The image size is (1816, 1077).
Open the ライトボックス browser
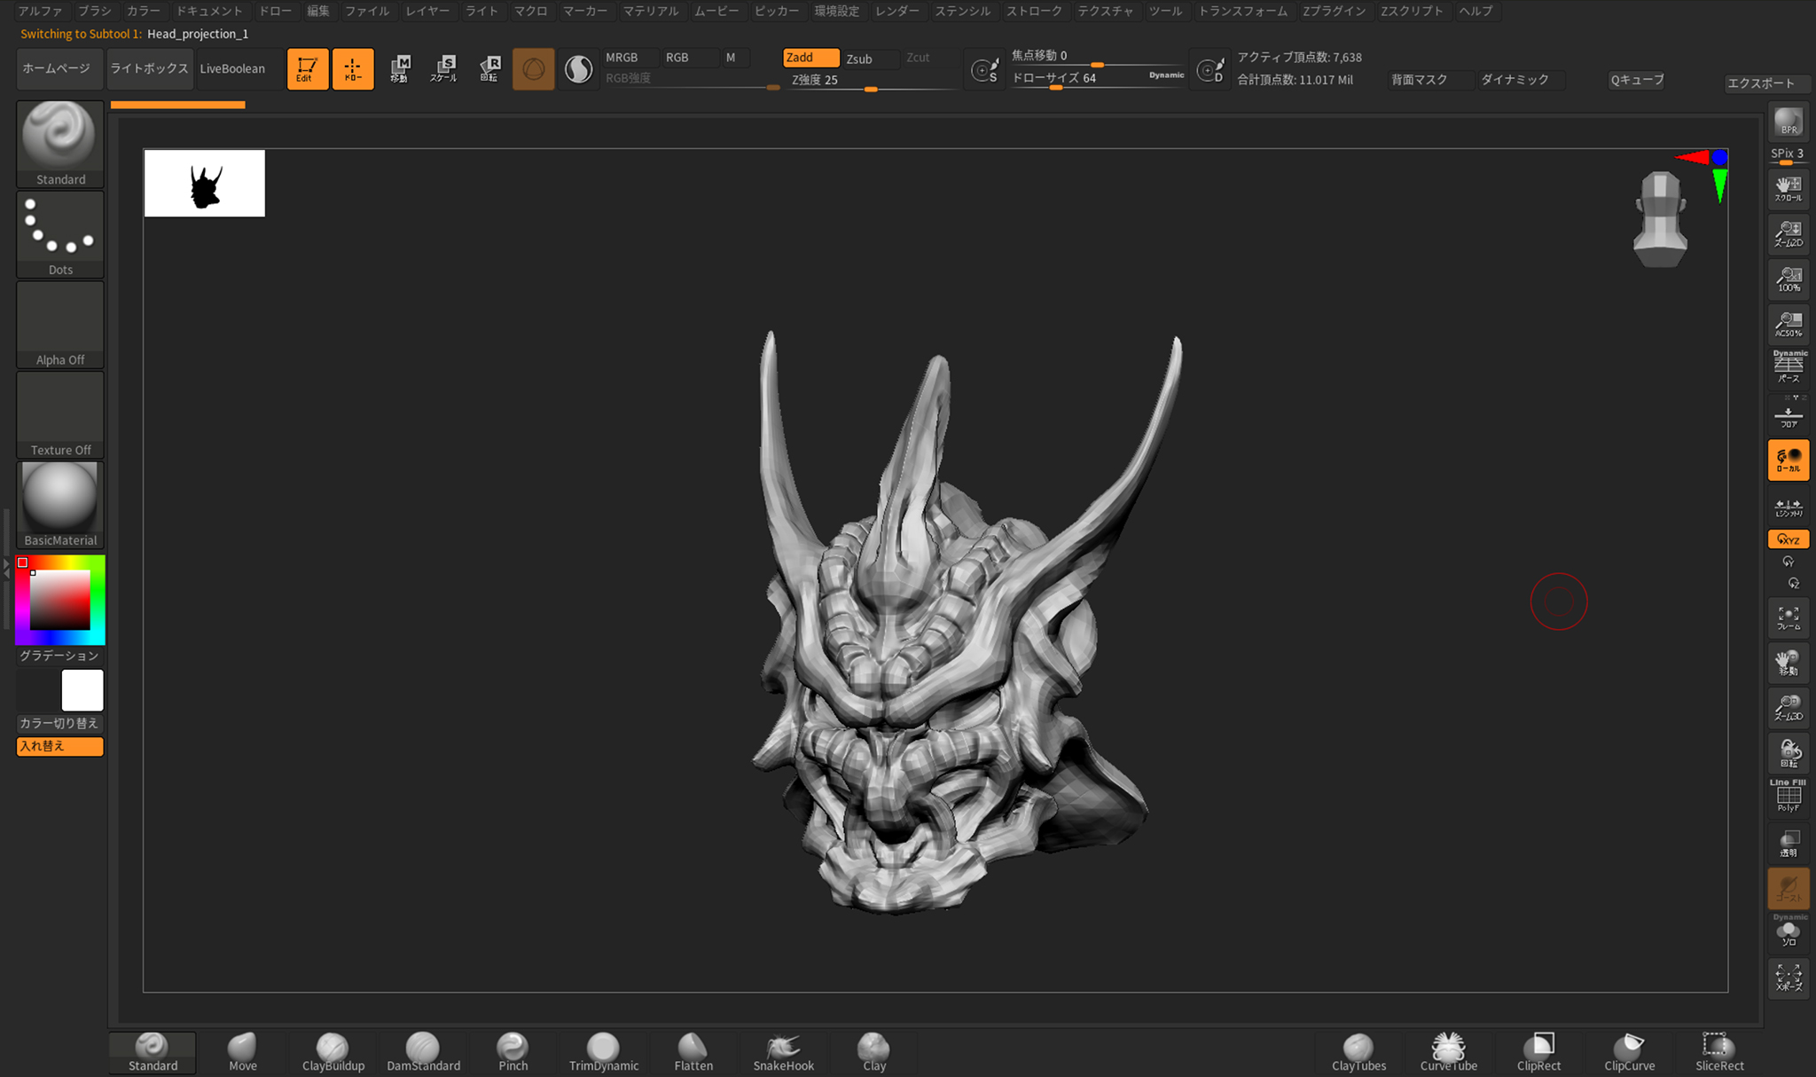[x=149, y=68]
